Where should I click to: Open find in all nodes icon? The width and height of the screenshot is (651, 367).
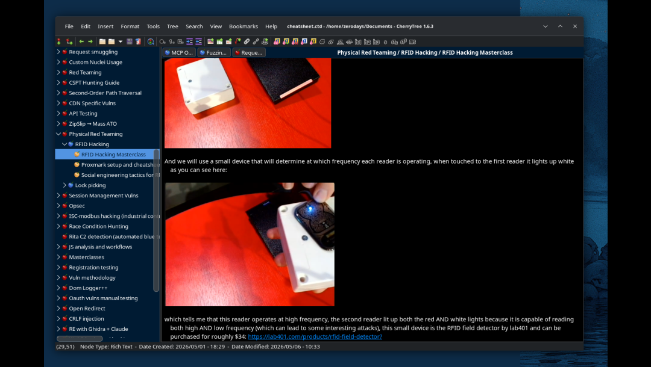[x=150, y=42]
